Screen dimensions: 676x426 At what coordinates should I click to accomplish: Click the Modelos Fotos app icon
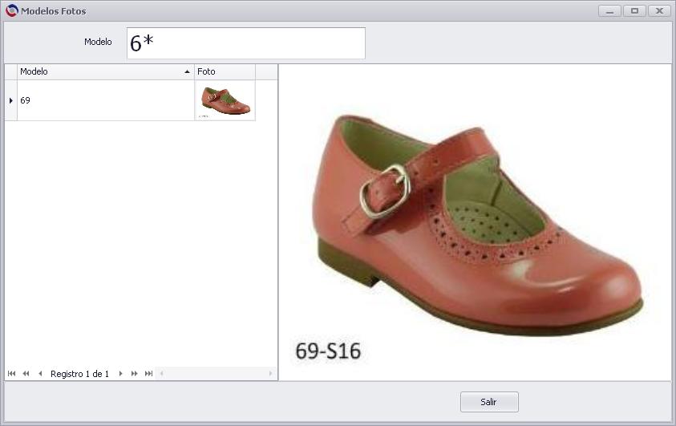[x=12, y=10]
